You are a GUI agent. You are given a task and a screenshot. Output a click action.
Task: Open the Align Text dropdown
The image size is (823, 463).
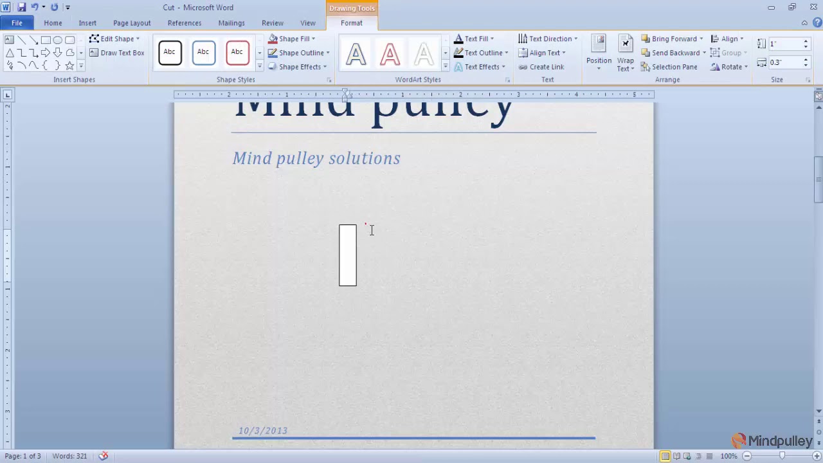[x=542, y=53]
